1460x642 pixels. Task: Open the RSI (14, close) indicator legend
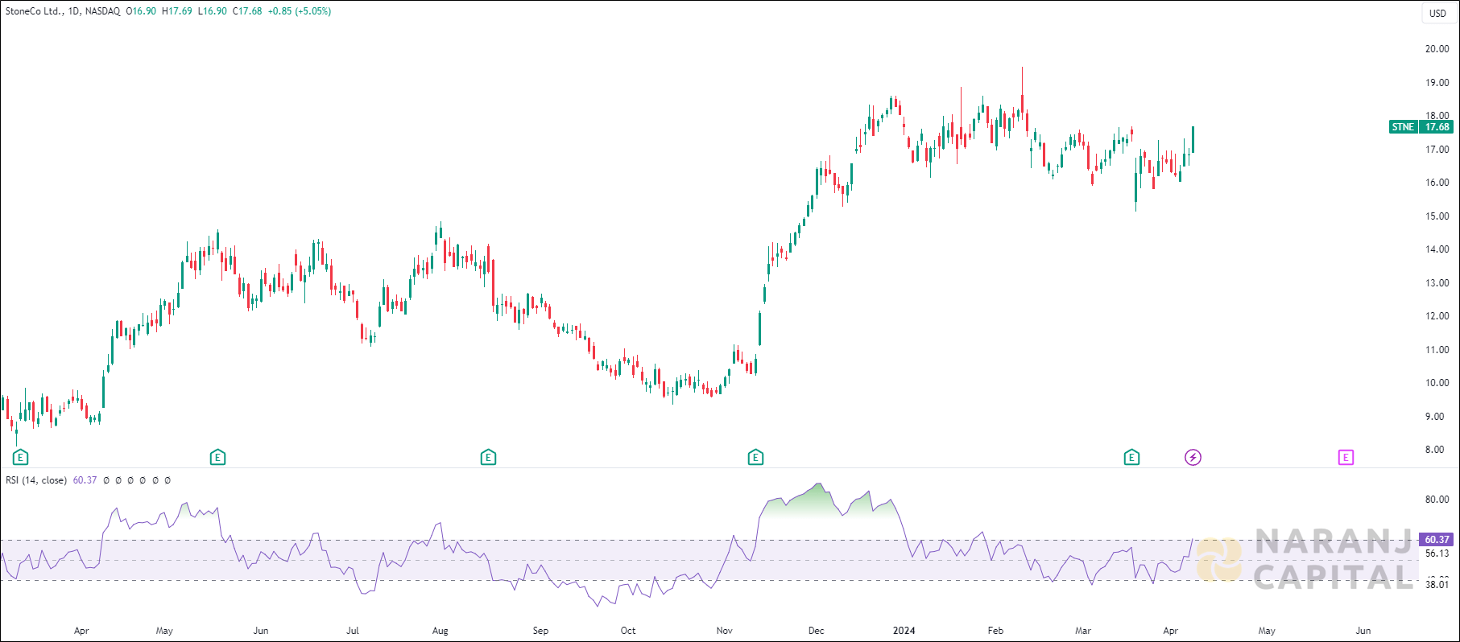(36, 480)
